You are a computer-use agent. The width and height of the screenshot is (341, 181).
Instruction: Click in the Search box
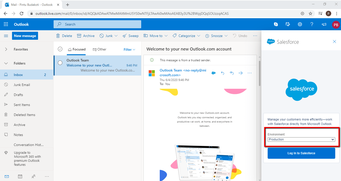point(97,24)
